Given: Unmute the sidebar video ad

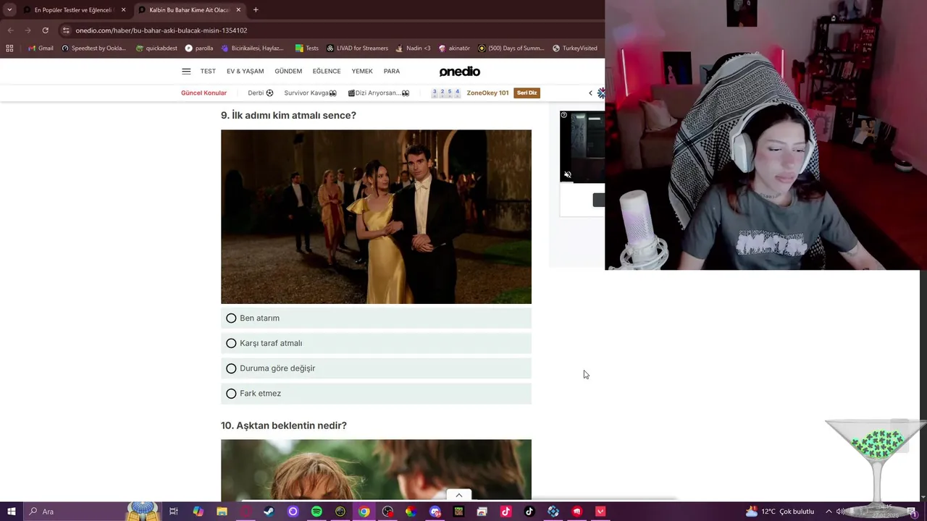Looking at the screenshot, I should point(568,175).
